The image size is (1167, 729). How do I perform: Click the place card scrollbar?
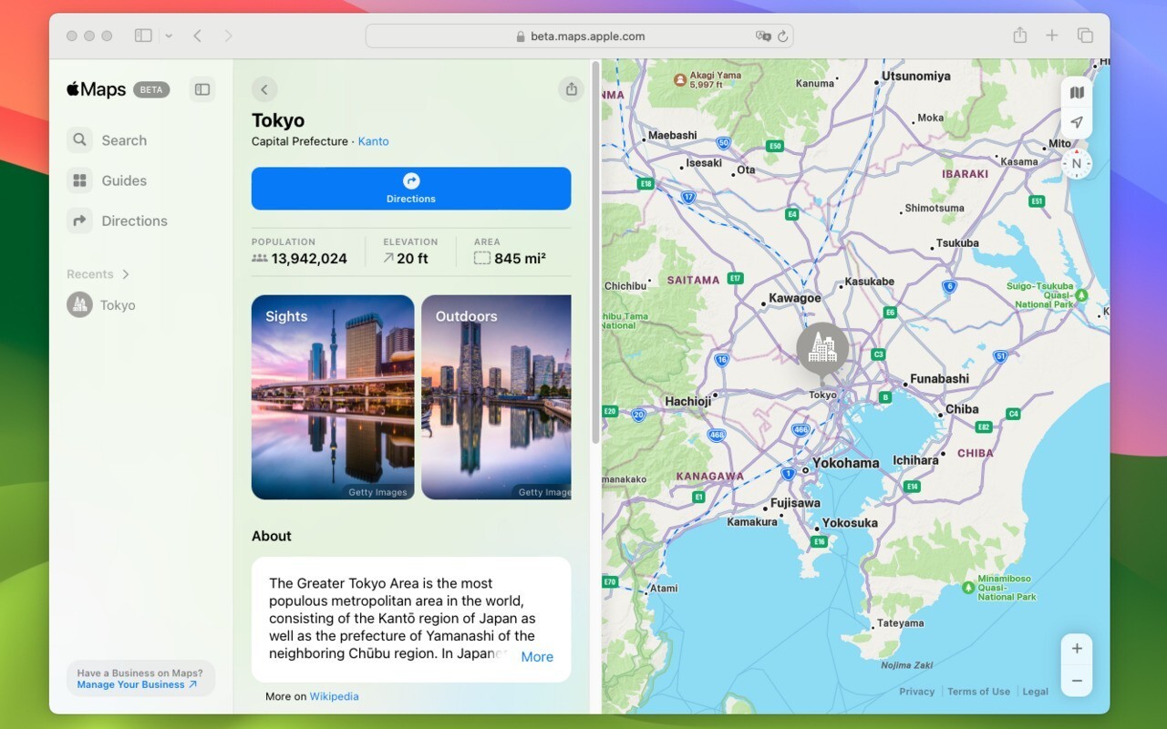595,253
